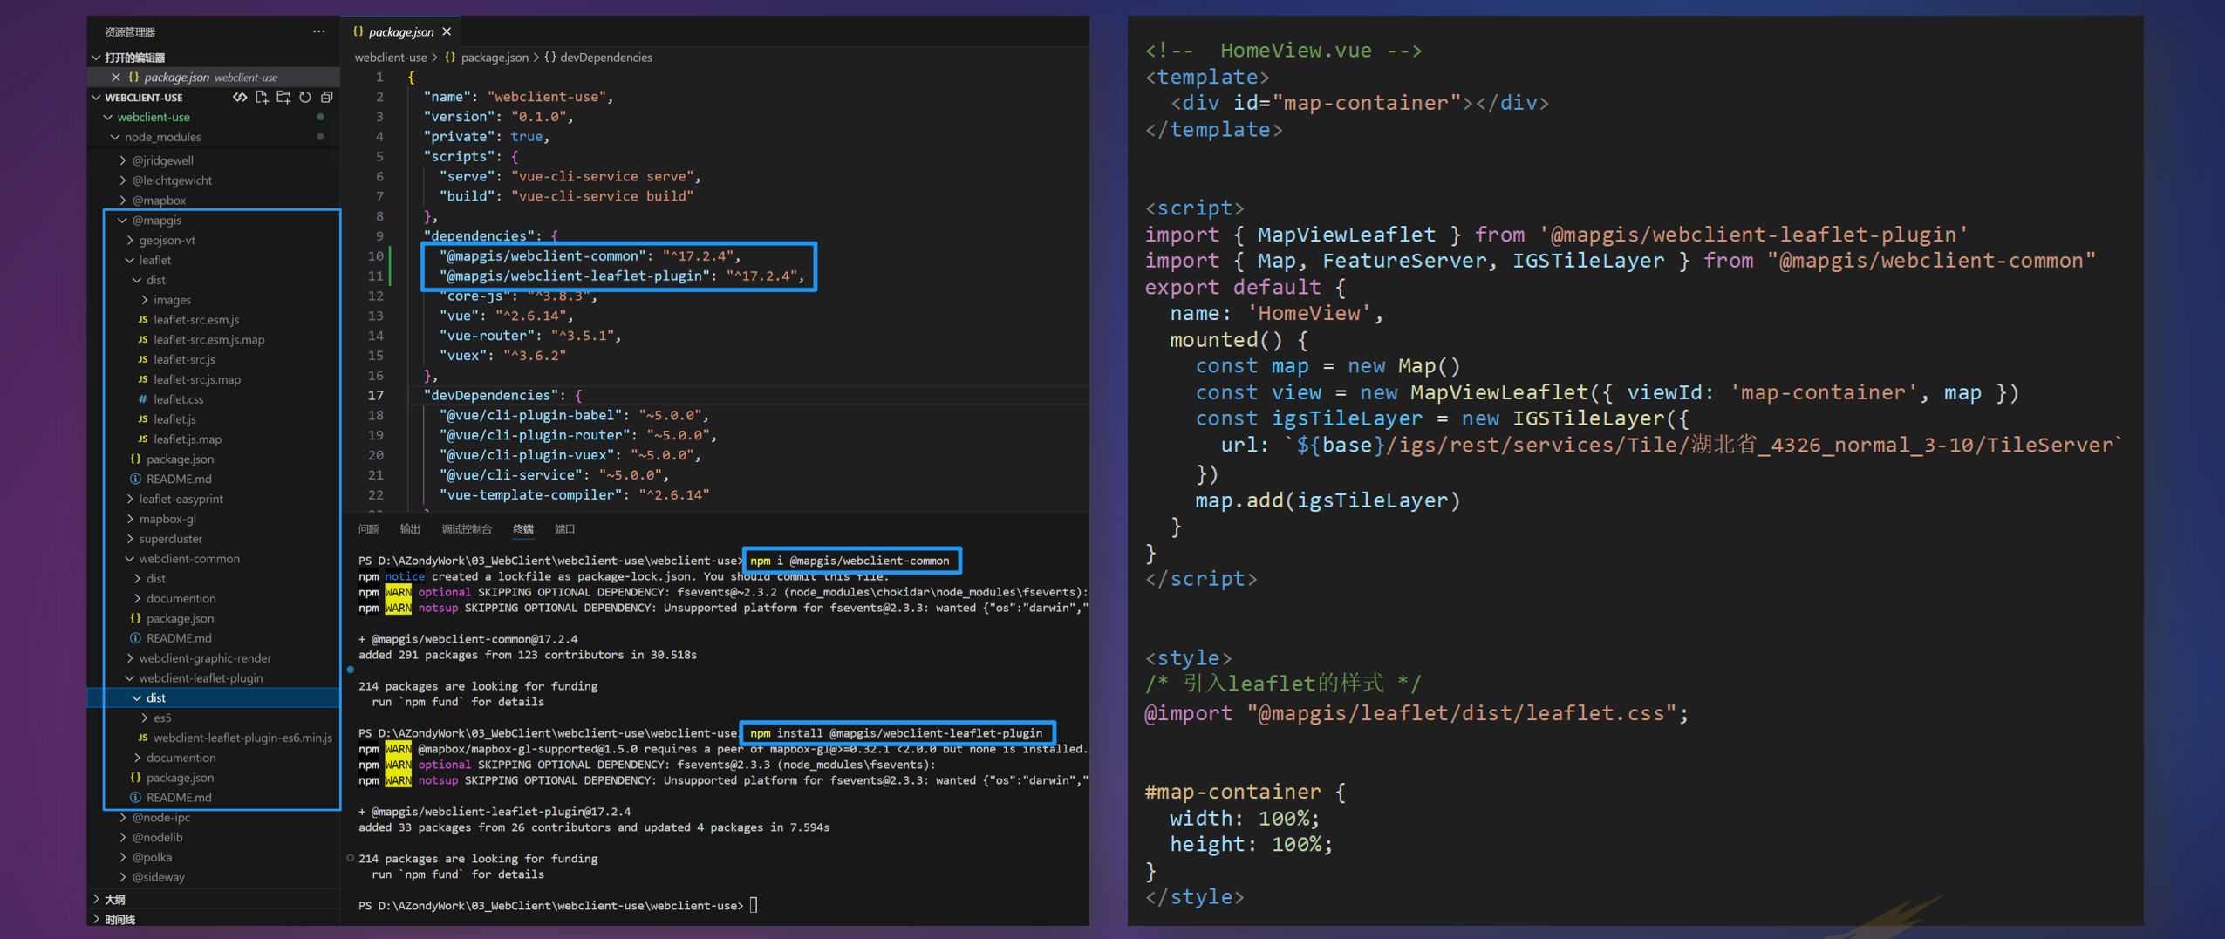Collapse the webclient-use root folder

(x=108, y=117)
